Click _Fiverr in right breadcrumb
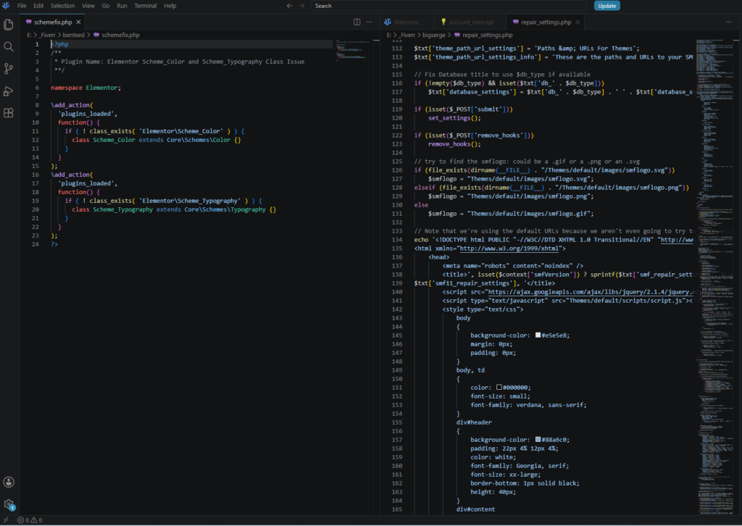 pos(407,35)
